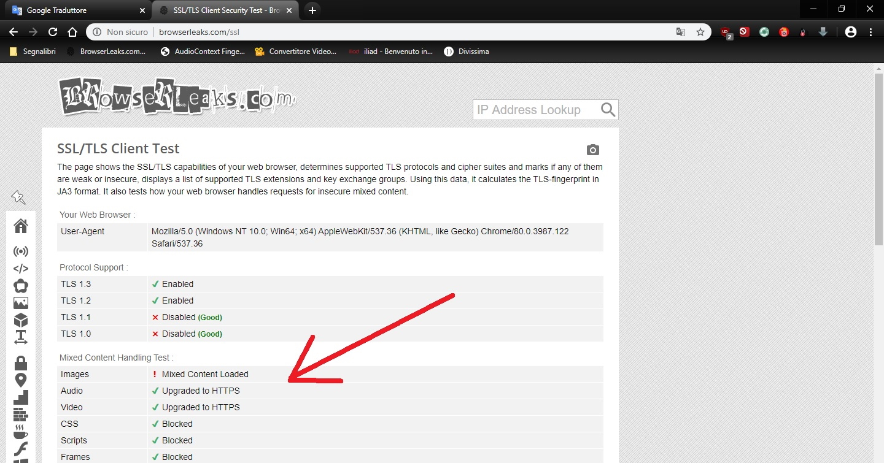Open the AudioContext Finge... bookmark
The height and width of the screenshot is (463, 884).
tap(203, 52)
